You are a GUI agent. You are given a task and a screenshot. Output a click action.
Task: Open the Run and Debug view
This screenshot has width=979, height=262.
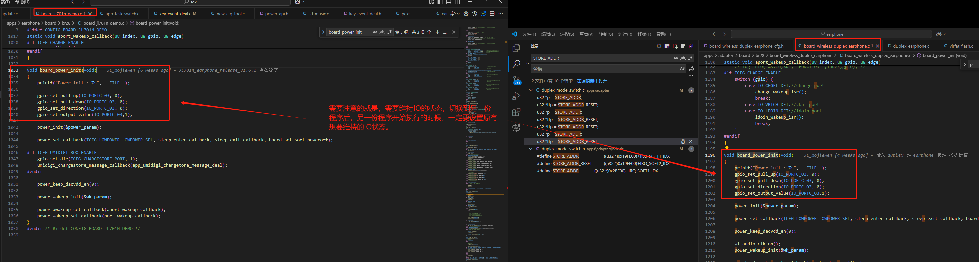pyautogui.click(x=516, y=96)
